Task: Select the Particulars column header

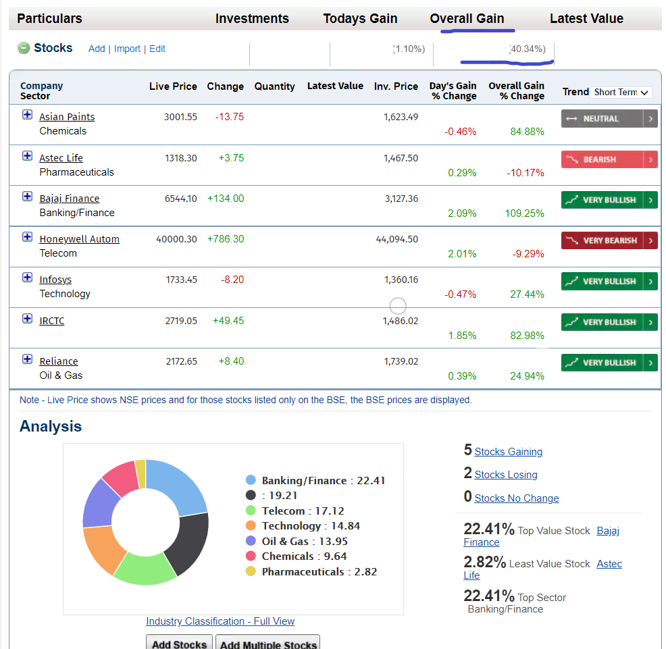Action: point(50,19)
